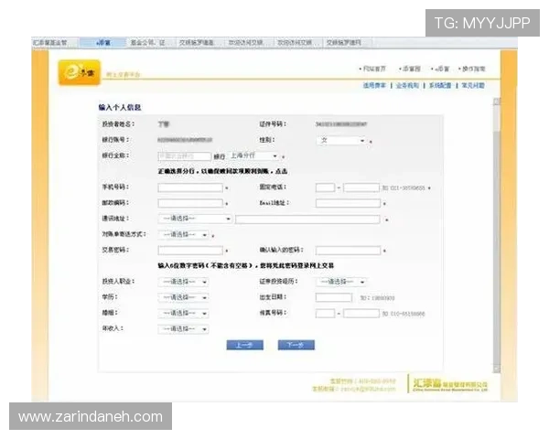Focus the 传真号码 fax area code field
Screen dimensions: 549x439
pyautogui.click(x=325, y=314)
